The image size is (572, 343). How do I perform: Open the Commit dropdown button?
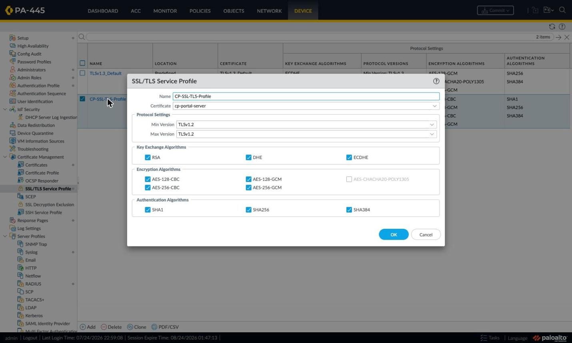click(x=495, y=10)
